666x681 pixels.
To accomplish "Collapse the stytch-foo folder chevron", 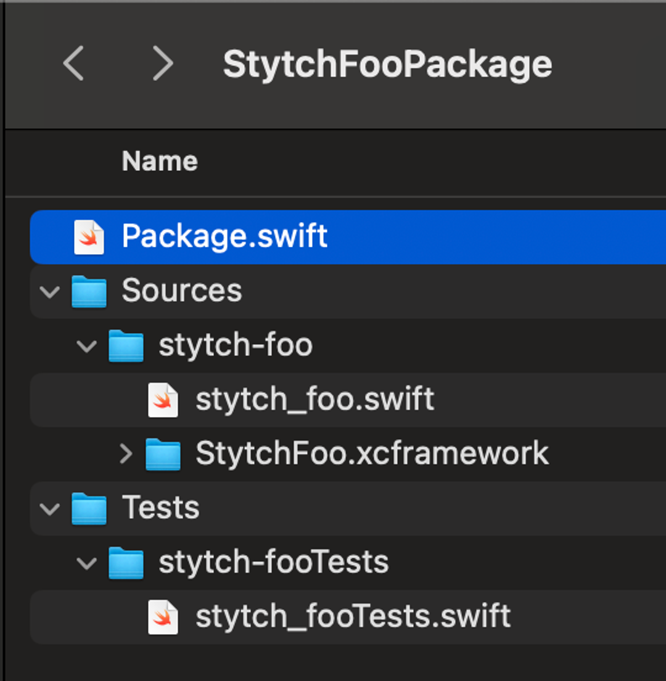I will pyautogui.click(x=86, y=345).
